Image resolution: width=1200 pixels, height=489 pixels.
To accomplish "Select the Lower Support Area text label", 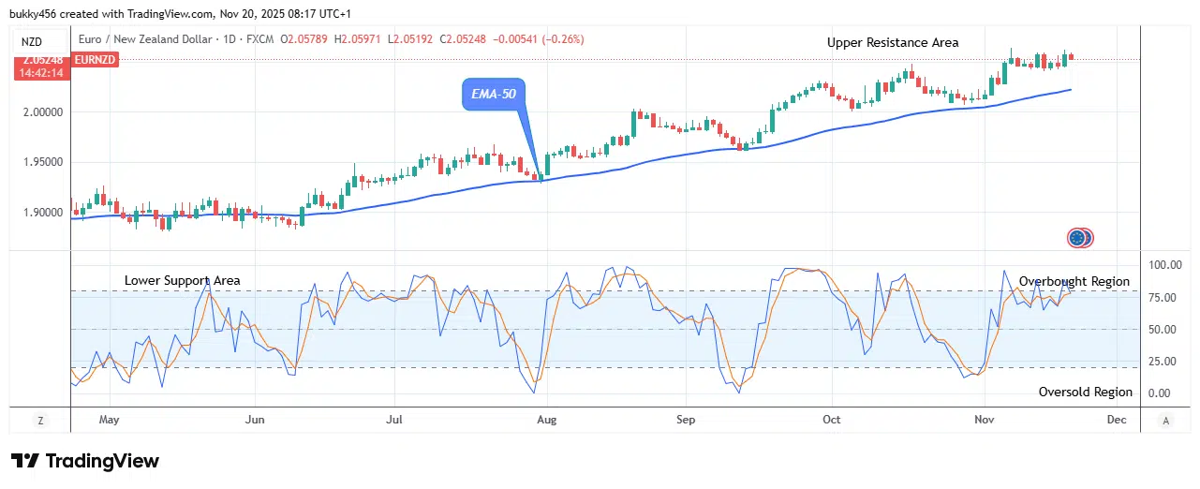I will pyautogui.click(x=182, y=280).
